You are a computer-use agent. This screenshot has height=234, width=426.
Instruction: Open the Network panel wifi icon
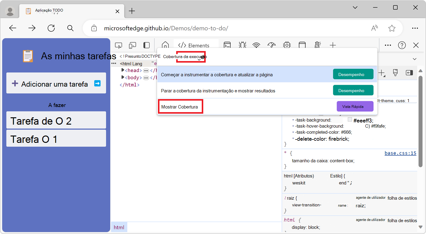pos(256,45)
